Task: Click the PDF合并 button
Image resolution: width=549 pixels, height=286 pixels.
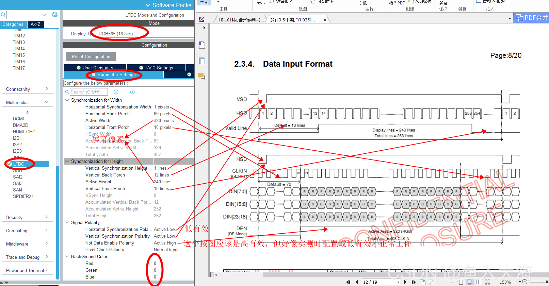Action: pyautogui.click(x=532, y=18)
